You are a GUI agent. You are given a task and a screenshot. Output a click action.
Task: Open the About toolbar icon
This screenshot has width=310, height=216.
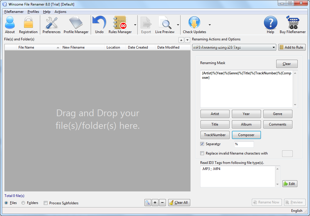10,25
